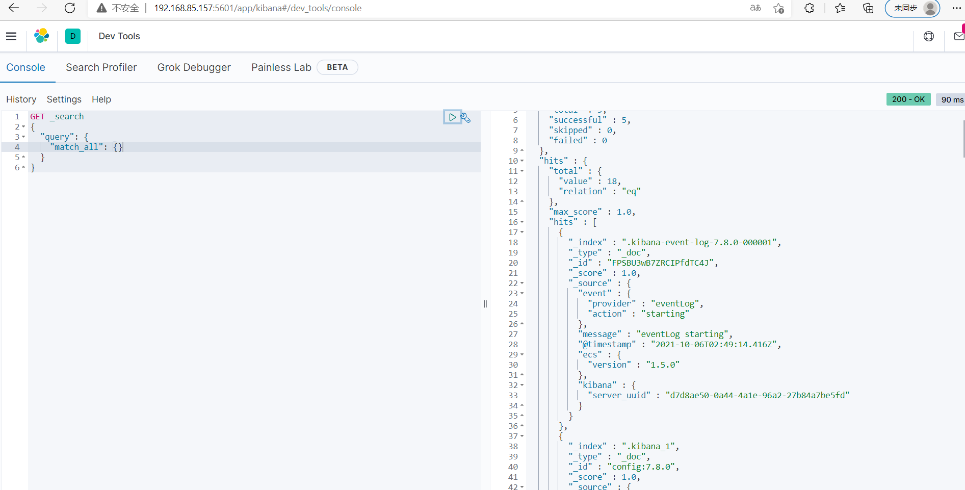Add page to favorites star icon
This screenshot has height=490, width=965.
pyautogui.click(x=778, y=8)
